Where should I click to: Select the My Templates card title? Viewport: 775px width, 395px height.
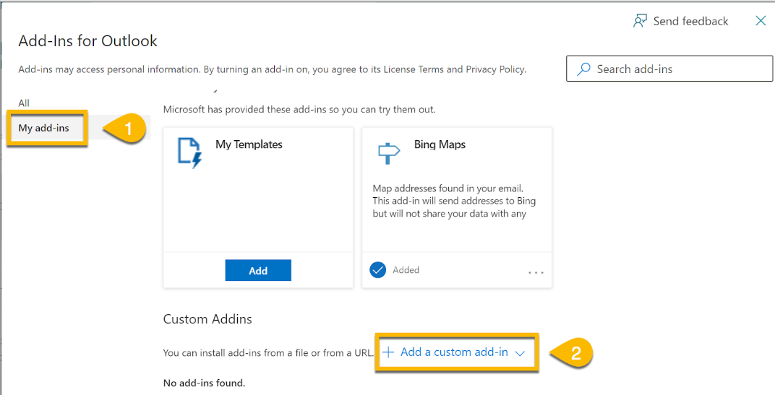(x=249, y=144)
